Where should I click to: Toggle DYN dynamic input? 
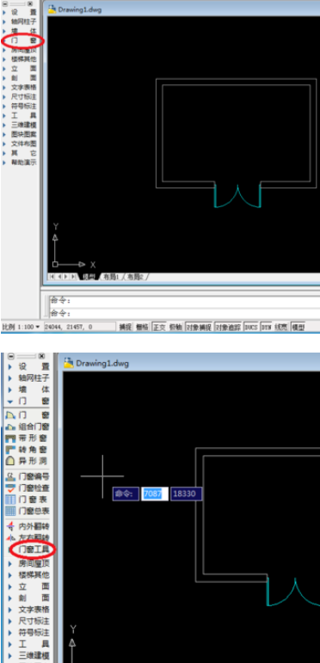pos(266,327)
